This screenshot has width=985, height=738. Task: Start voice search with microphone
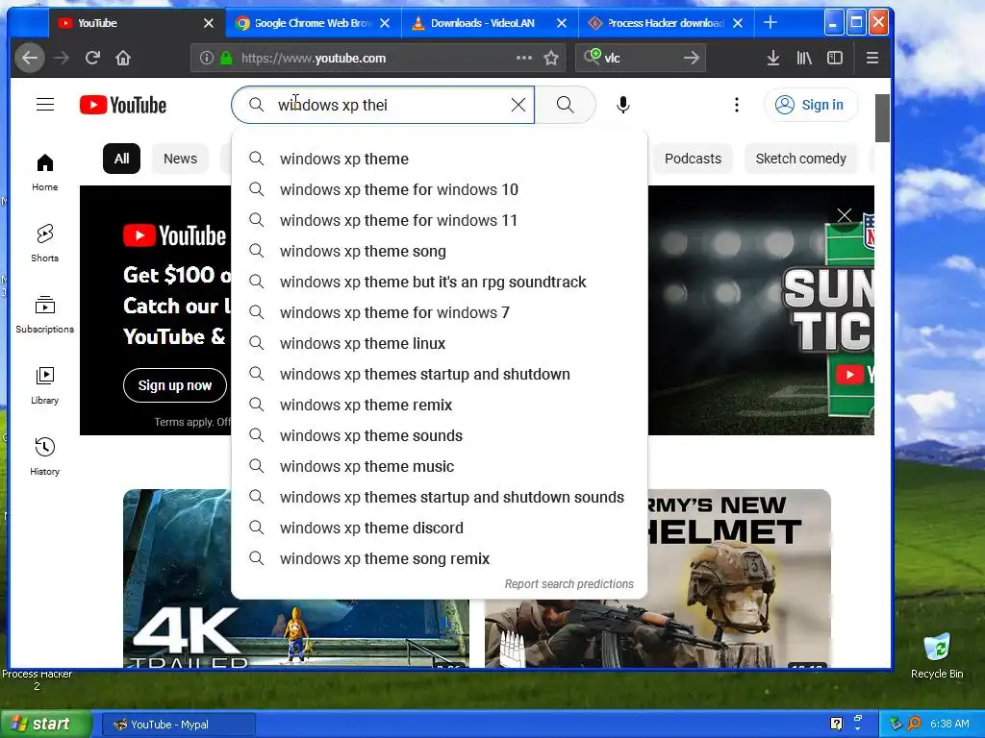pos(622,105)
